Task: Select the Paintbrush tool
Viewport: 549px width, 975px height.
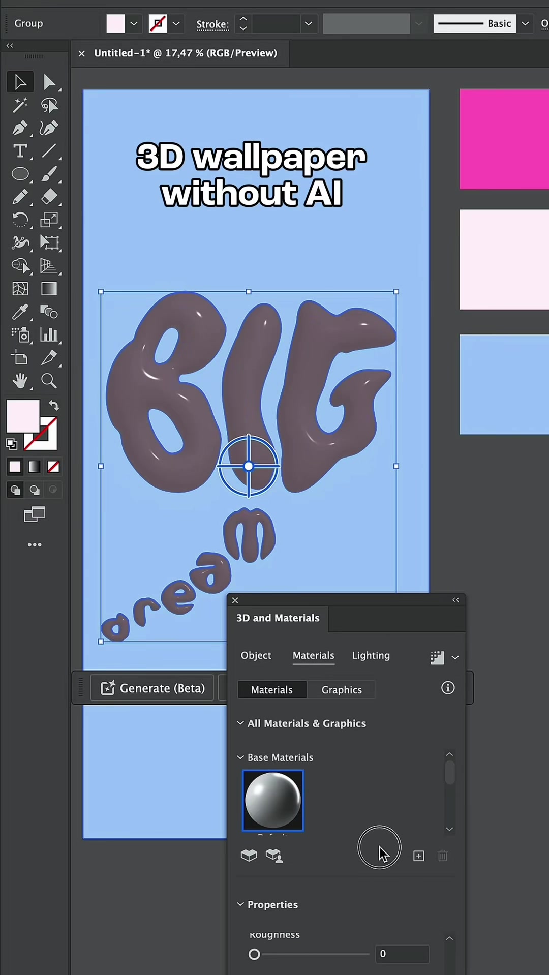Action: (49, 174)
